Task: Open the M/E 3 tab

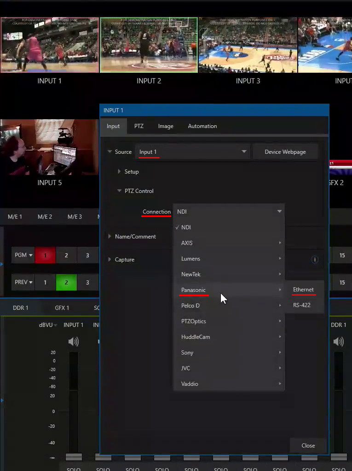Action: (x=75, y=216)
